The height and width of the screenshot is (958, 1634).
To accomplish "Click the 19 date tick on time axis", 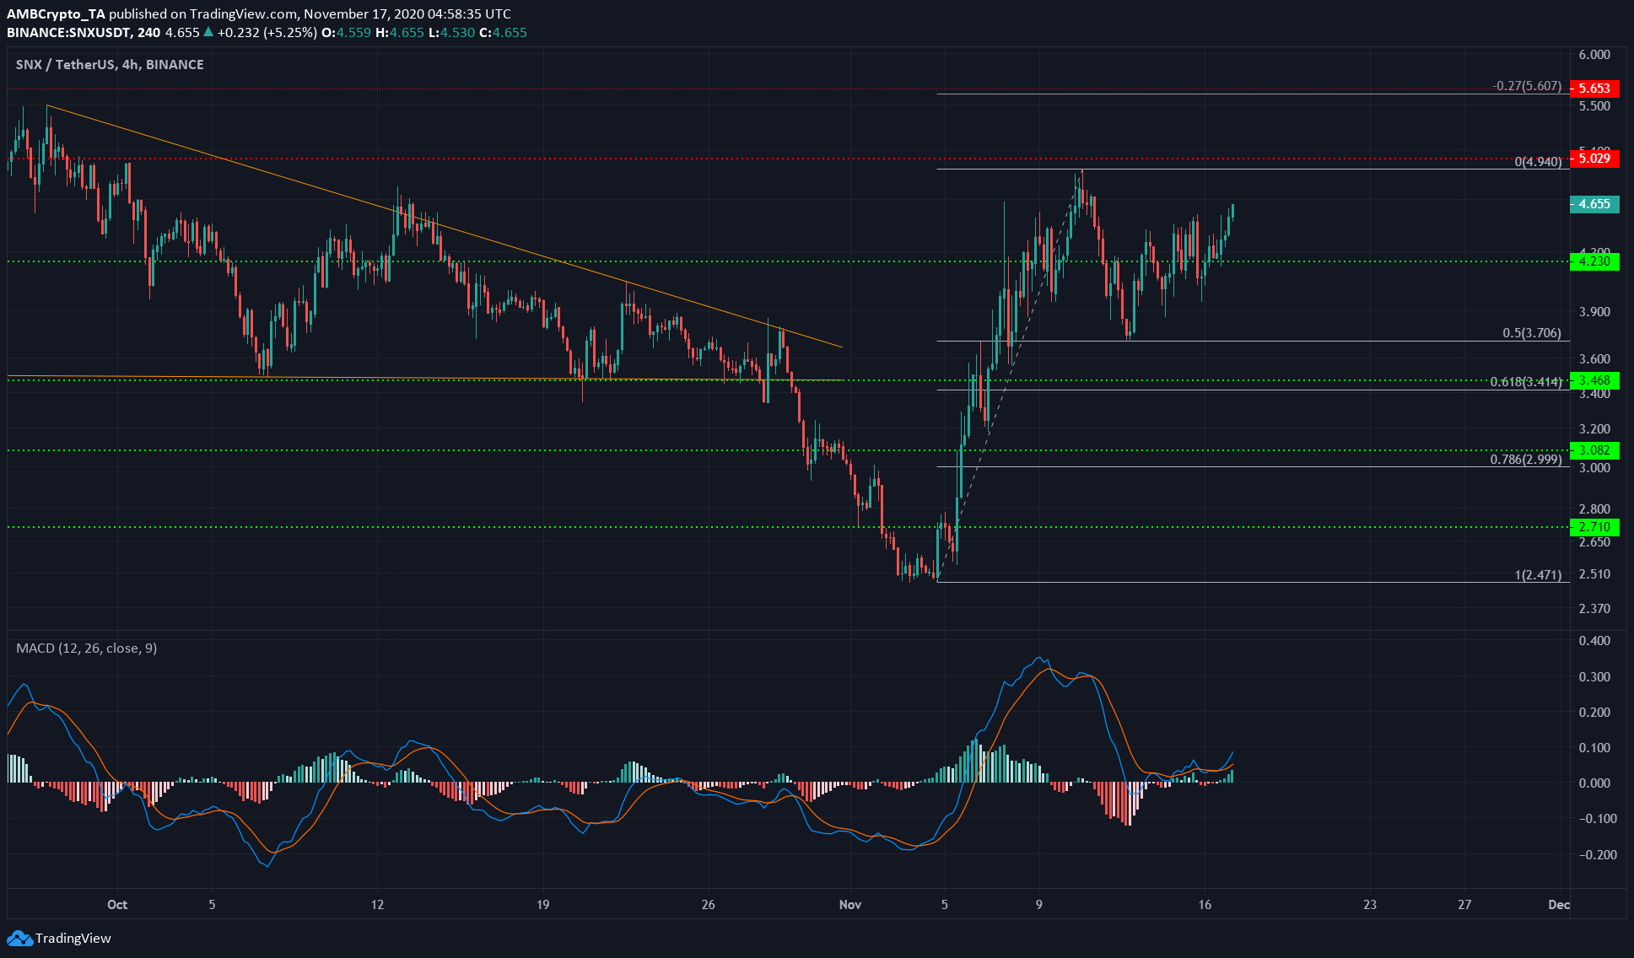I will [542, 905].
